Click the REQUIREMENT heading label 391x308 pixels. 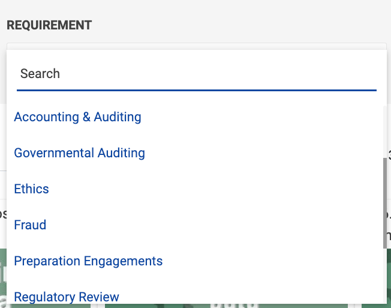pos(49,25)
